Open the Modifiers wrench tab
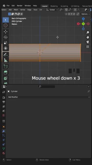Viewport: 92px width, 165px height. (4, 131)
